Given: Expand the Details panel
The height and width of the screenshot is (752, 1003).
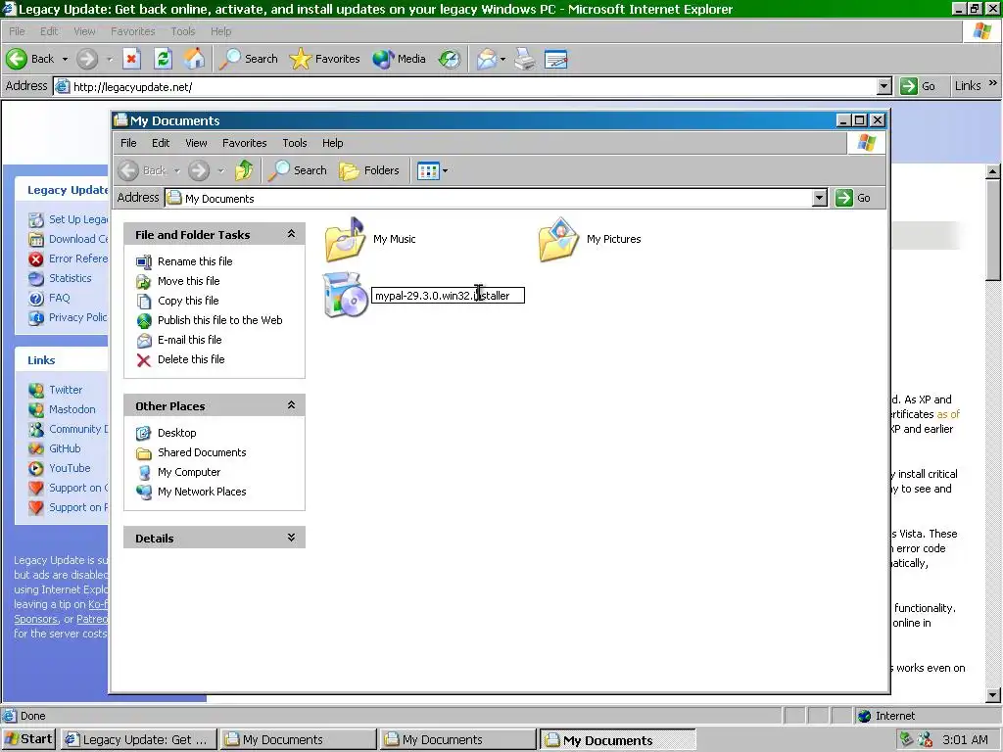Looking at the screenshot, I should point(291,538).
